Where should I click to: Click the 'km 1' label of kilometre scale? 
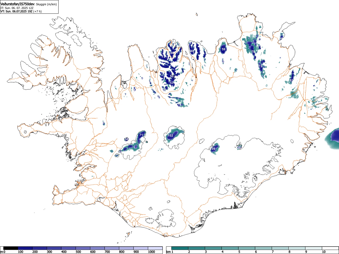point(170,252)
